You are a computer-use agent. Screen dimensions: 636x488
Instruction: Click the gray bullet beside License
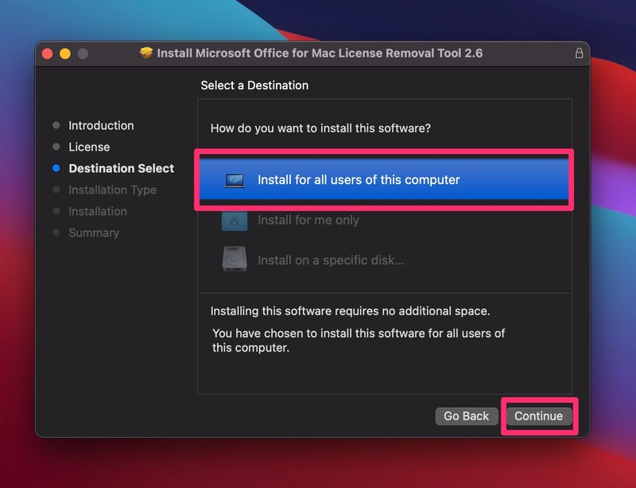[x=56, y=147]
